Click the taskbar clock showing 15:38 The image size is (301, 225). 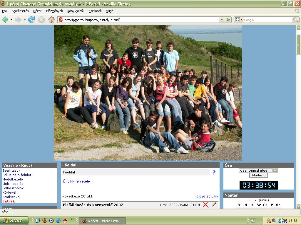click(293, 221)
